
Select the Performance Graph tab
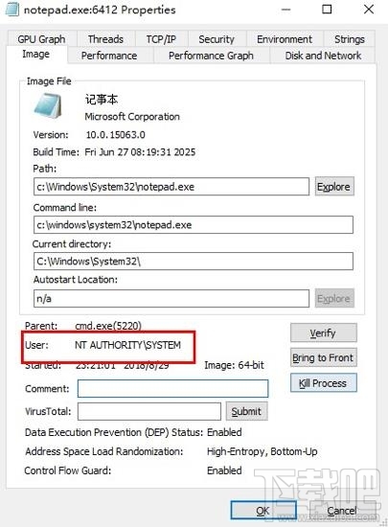coord(212,56)
